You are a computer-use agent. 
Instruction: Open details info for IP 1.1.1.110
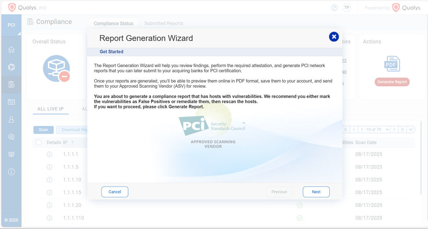(x=50, y=218)
